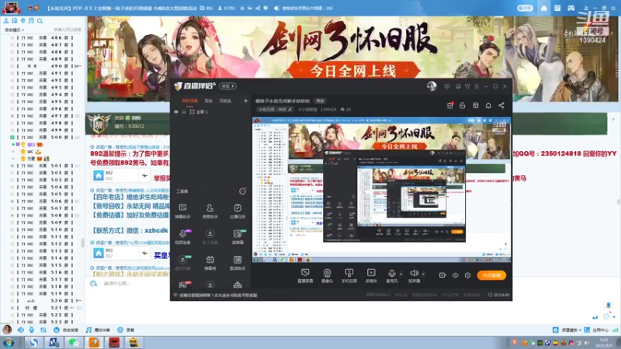Toggle the unlock icon in the live companion header
The width and height of the screenshot is (621, 349).
(x=463, y=105)
